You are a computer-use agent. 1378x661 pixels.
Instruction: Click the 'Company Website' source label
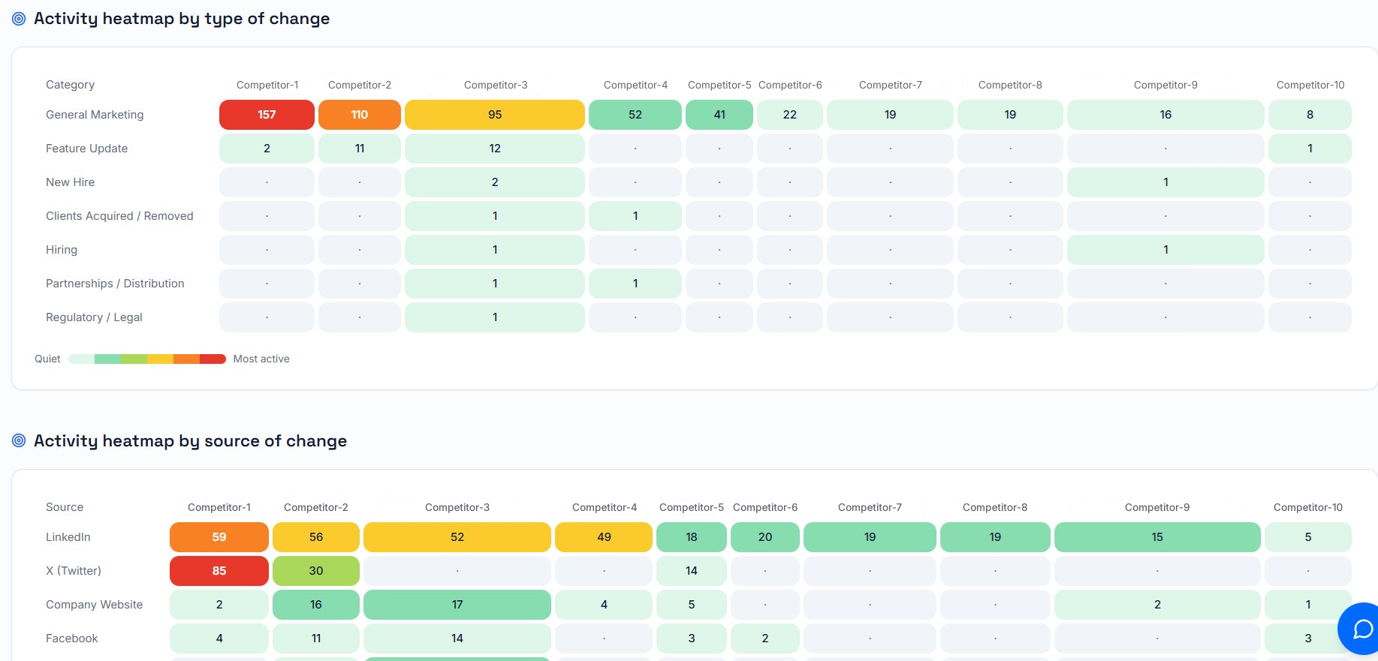(94, 605)
